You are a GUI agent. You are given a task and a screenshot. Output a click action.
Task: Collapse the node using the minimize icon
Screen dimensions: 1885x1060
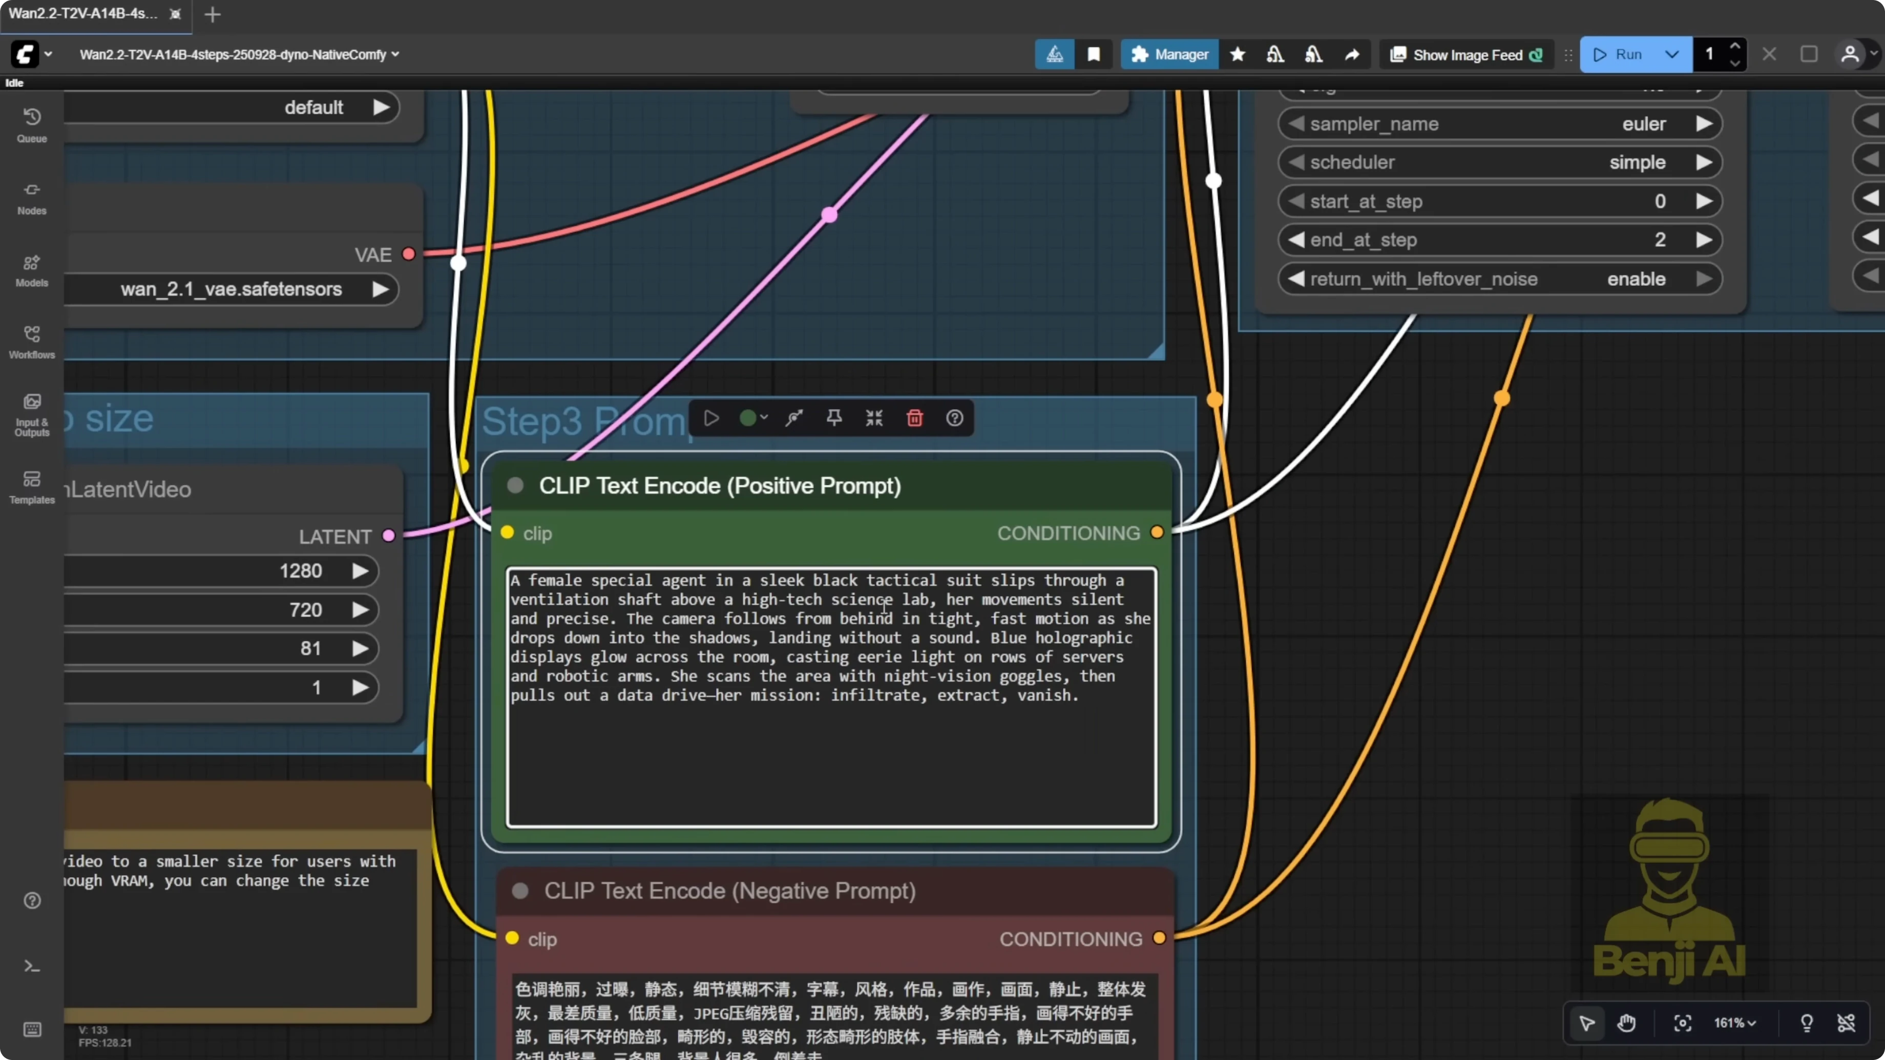pos(874,418)
